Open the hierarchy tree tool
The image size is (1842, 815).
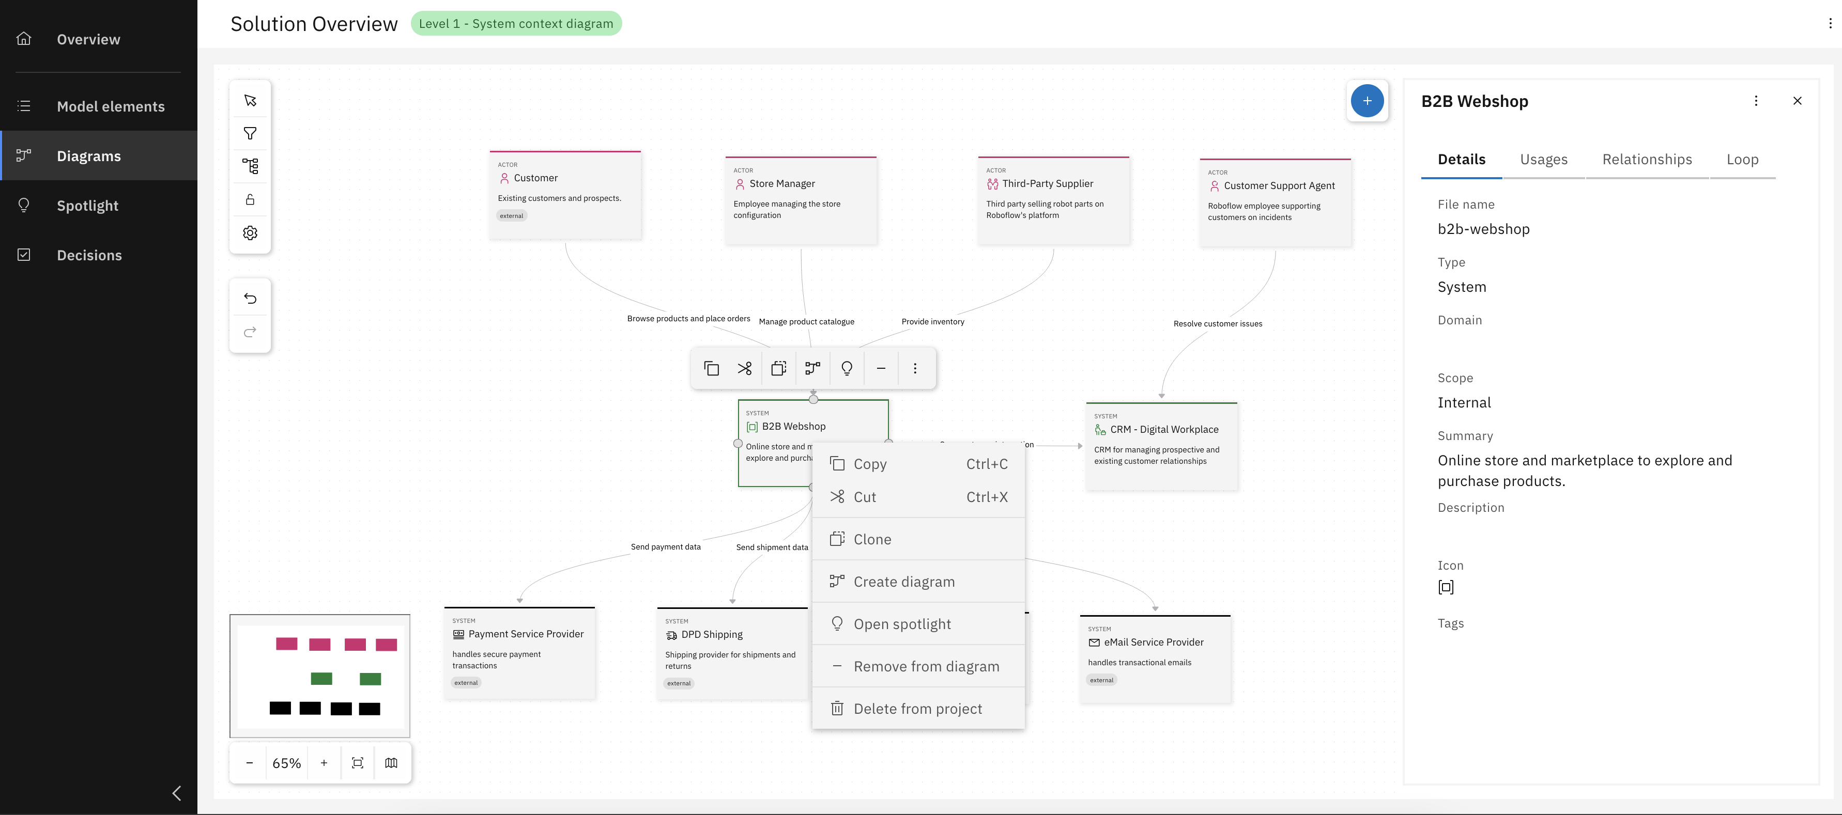tap(250, 166)
